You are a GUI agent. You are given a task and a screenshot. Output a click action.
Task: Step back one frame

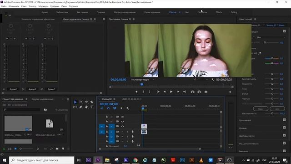(165, 92)
